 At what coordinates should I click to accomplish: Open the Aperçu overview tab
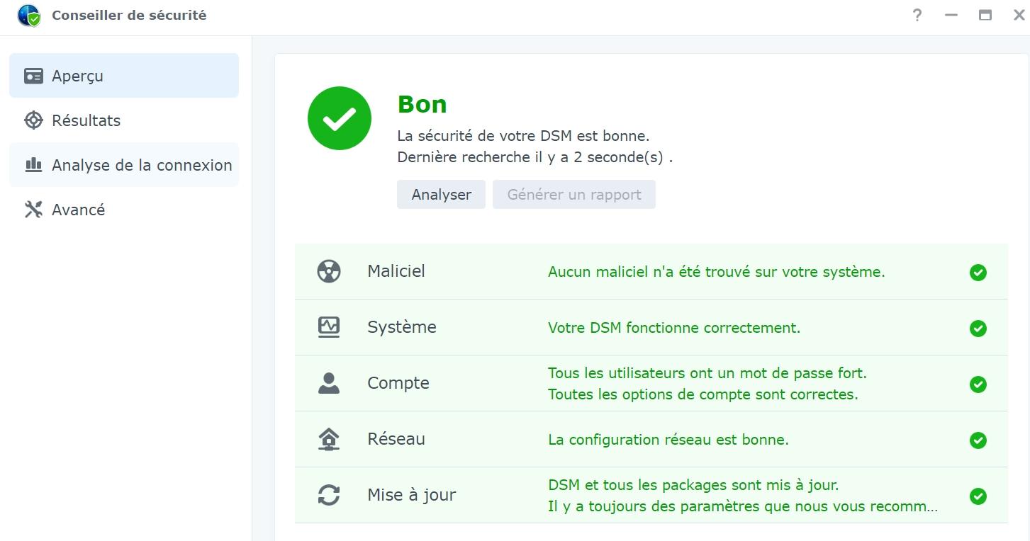[124, 76]
